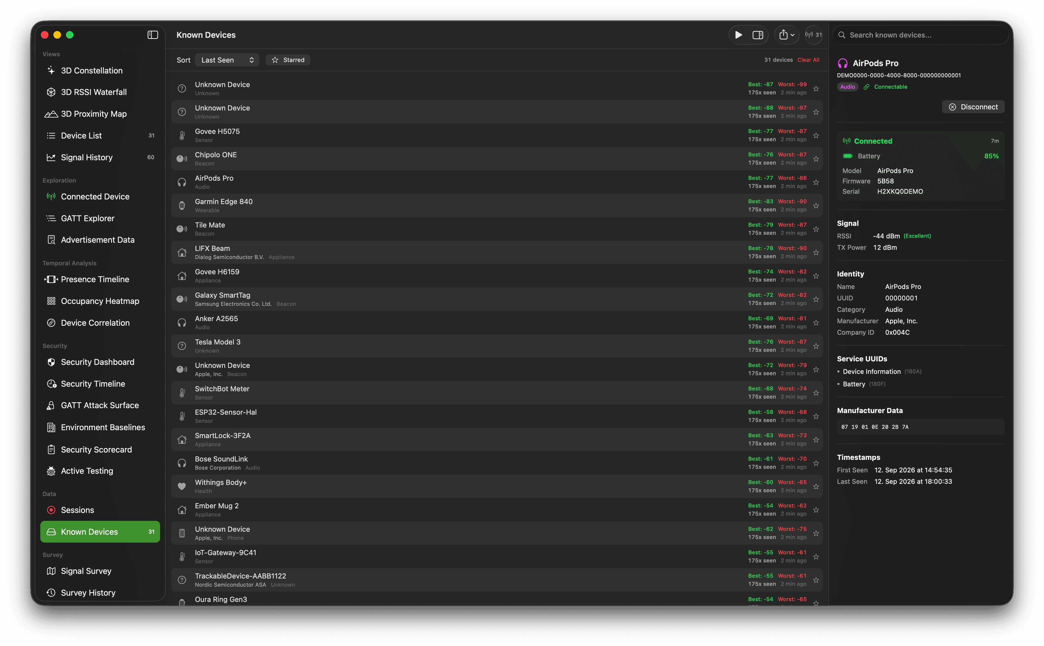This screenshot has height=646, width=1044.
Task: Star the Chipolo ONE beacon
Action: [816, 159]
